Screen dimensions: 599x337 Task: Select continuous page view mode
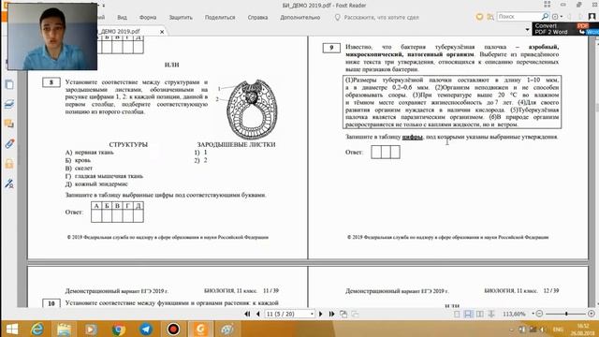coord(468,314)
